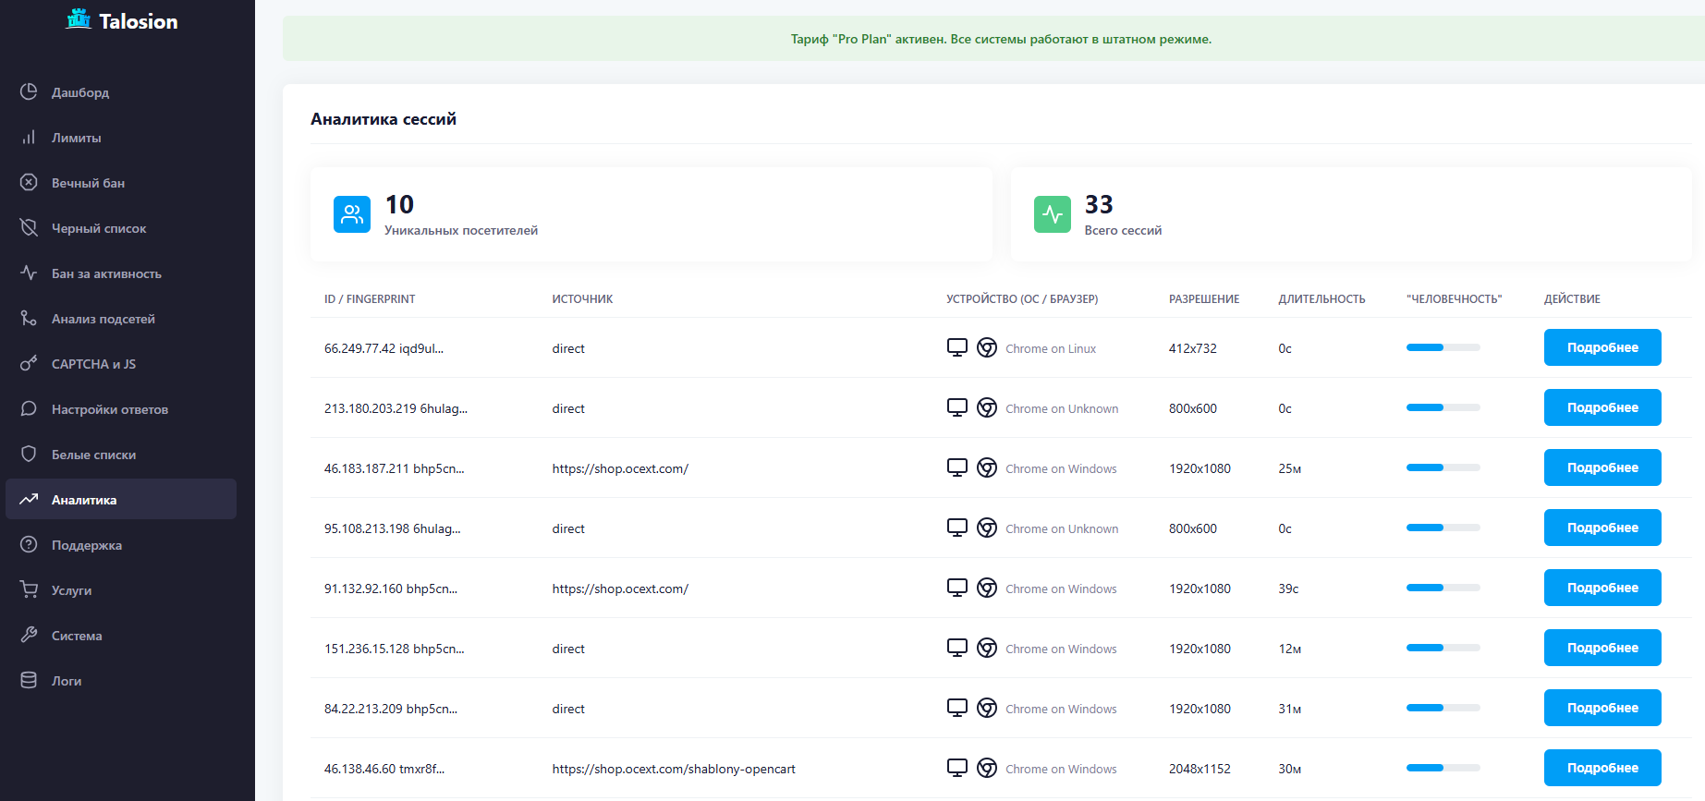Click the shablony-opencart source URL

[x=673, y=769]
